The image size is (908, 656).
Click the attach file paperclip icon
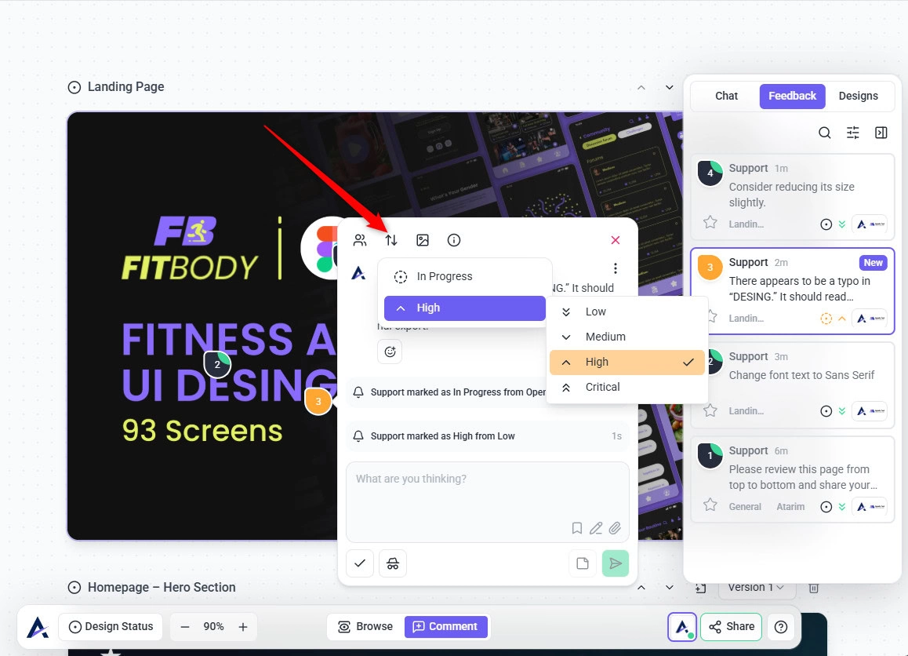(x=615, y=528)
